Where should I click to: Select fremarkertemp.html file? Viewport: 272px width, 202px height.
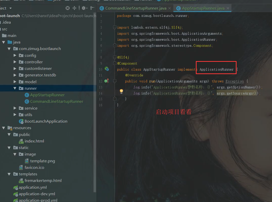tap(43, 181)
